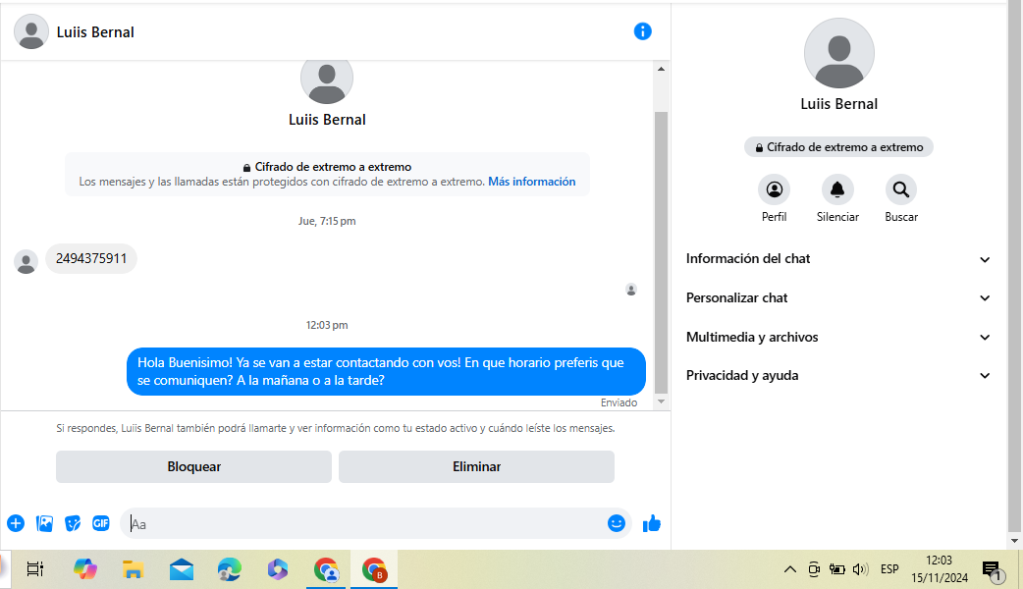Attach a photo with the image icon

tap(44, 523)
